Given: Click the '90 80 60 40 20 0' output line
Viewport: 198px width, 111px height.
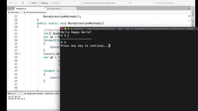Looking at the screenshot, I should click(x=16, y=99).
